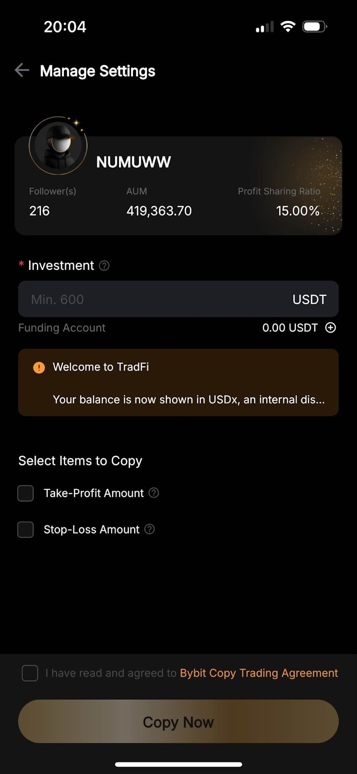Tap Investment help question icon
Image resolution: width=357 pixels, height=774 pixels.
click(104, 266)
